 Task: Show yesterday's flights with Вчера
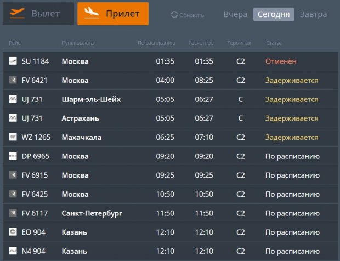click(235, 14)
